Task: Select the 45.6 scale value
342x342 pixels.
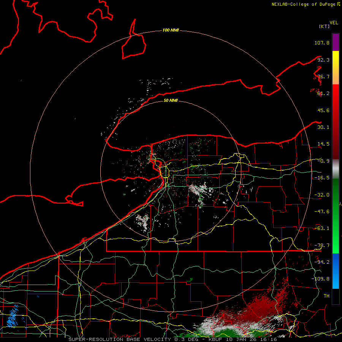Action: coord(323,110)
